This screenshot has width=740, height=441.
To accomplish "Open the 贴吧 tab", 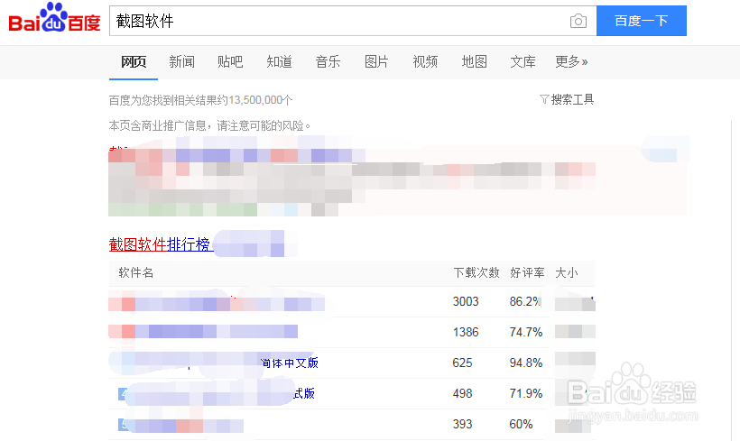I will click(x=230, y=62).
